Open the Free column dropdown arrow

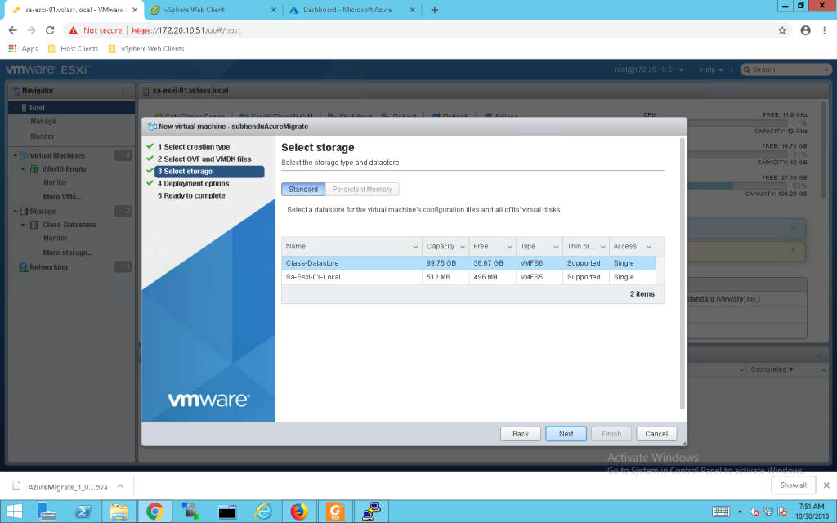tap(509, 247)
